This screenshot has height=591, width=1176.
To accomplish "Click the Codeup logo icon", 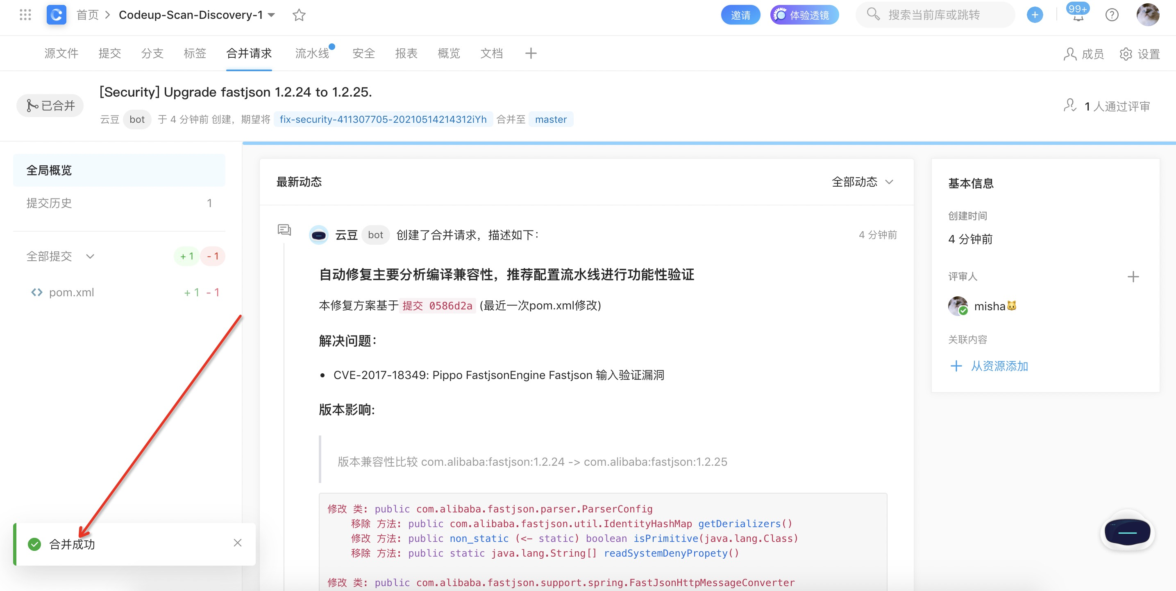I will [56, 15].
